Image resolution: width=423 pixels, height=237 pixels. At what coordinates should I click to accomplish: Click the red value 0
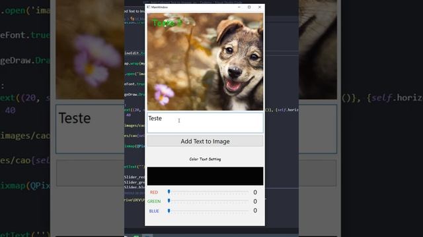click(x=255, y=192)
